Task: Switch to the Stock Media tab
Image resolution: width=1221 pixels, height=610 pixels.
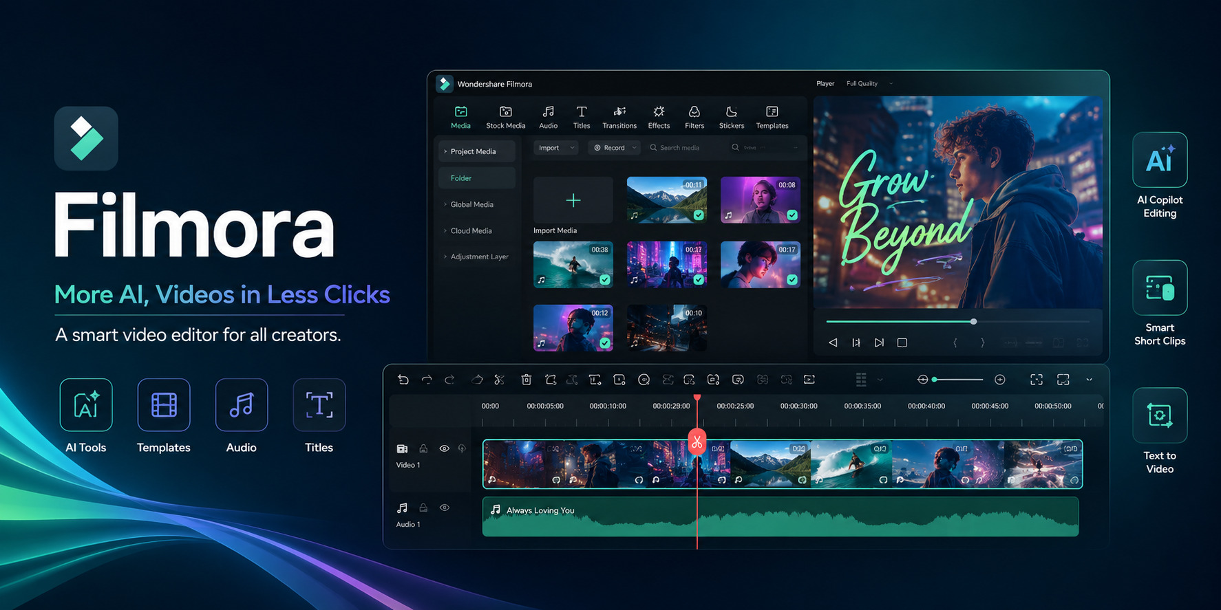Action: click(506, 117)
